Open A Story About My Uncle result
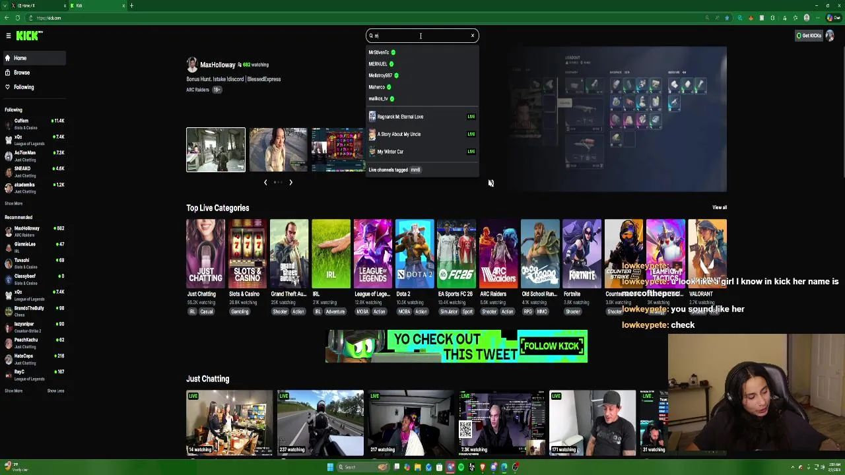This screenshot has width=845, height=475. pyautogui.click(x=422, y=134)
